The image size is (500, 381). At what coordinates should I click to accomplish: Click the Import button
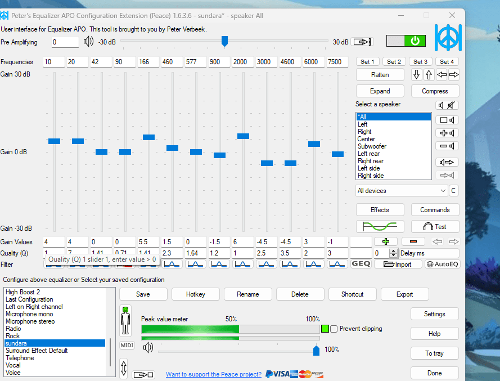[398, 264]
